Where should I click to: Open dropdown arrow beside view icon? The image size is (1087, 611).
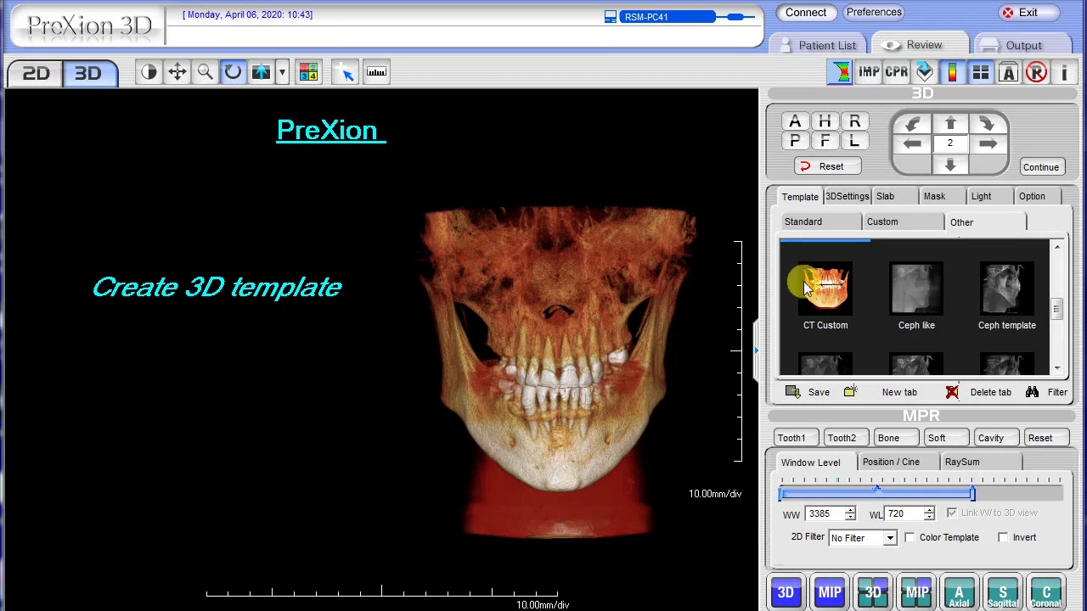[282, 72]
